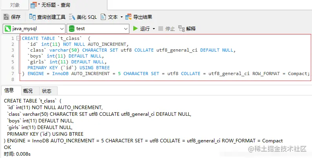Image resolution: width=312 pixels, height=158 pixels.
Task: Open the Query Builder tool (查询创建工具)
Action: tap(47, 17)
